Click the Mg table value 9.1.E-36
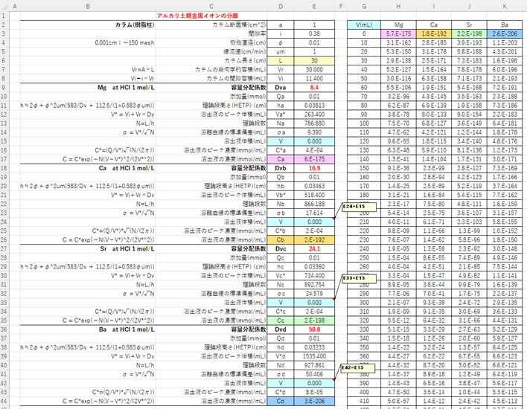527x409 pixels. point(399,168)
